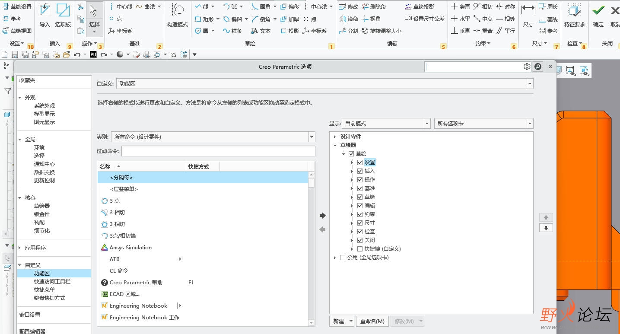Apply the 平行 parallel constraint
This screenshot has width=620, height=334.
[506, 31]
